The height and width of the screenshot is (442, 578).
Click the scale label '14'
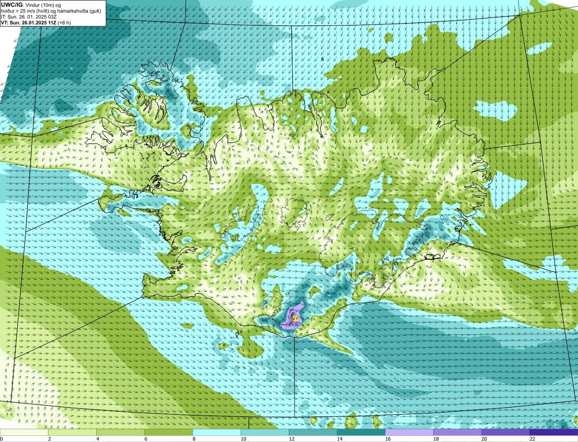(x=340, y=439)
